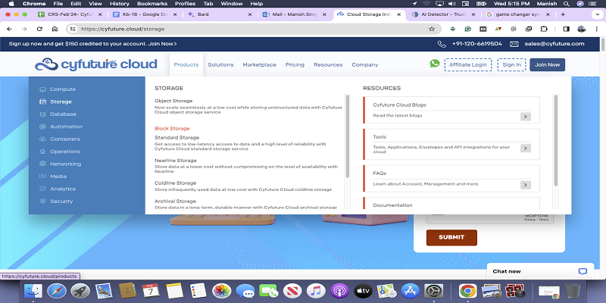Select Containers in products sidebar

coord(65,139)
